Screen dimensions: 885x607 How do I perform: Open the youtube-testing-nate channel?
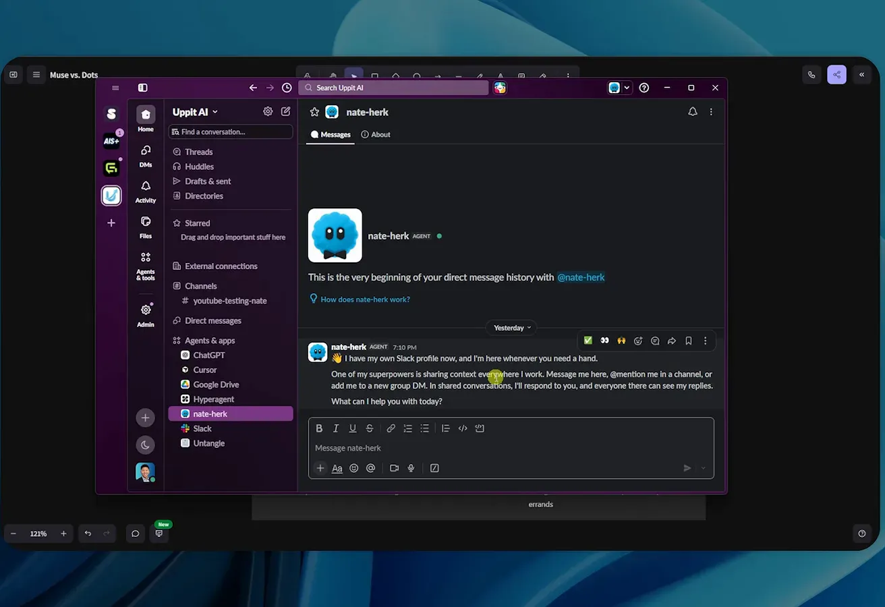pos(230,301)
